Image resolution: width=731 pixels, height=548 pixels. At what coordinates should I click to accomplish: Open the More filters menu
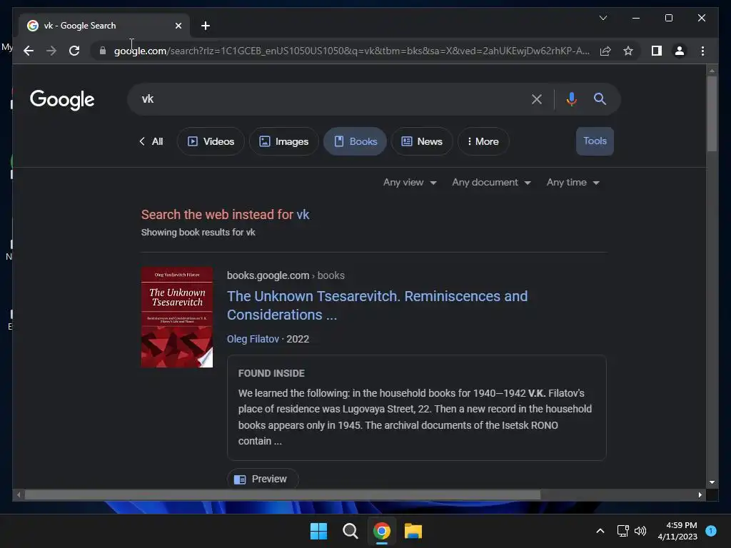point(483,141)
